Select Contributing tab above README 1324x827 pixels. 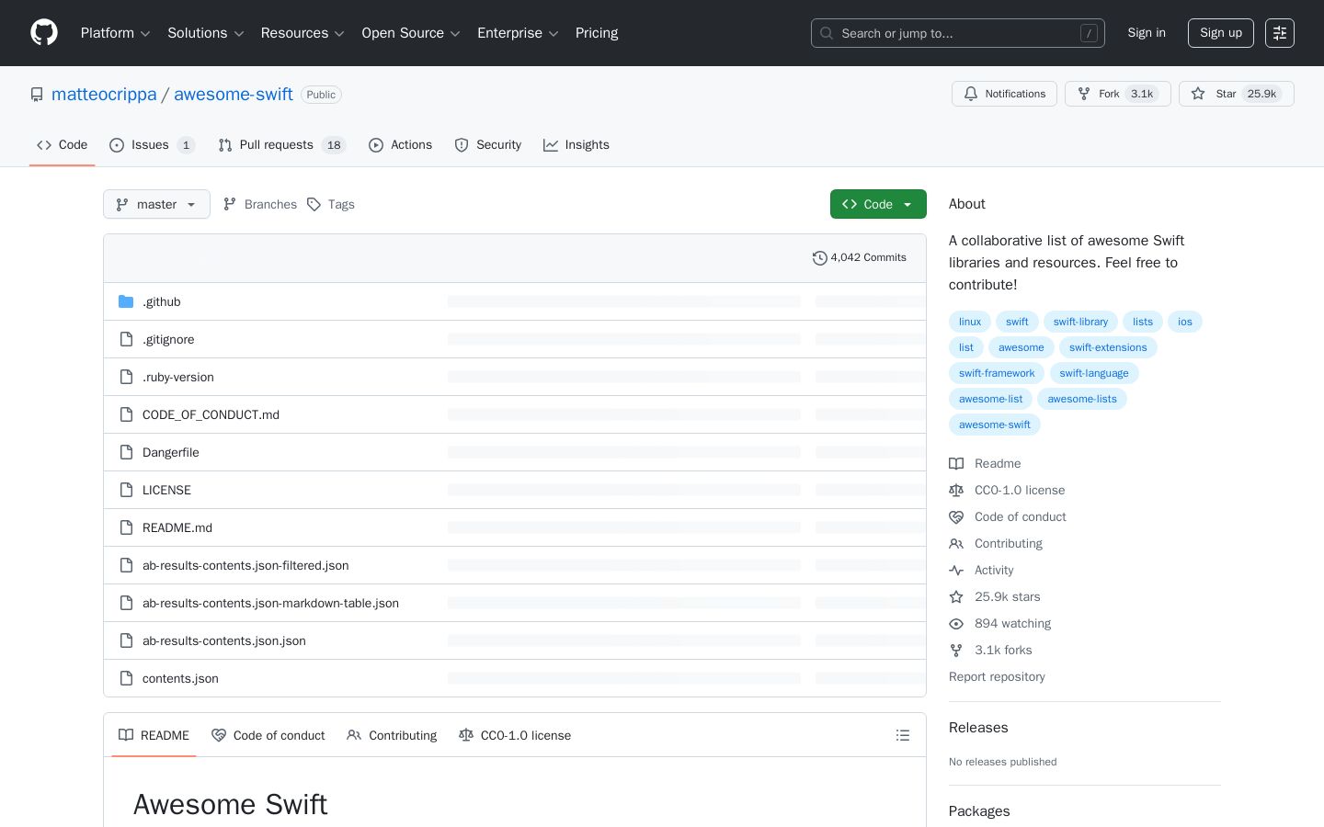coord(392,735)
